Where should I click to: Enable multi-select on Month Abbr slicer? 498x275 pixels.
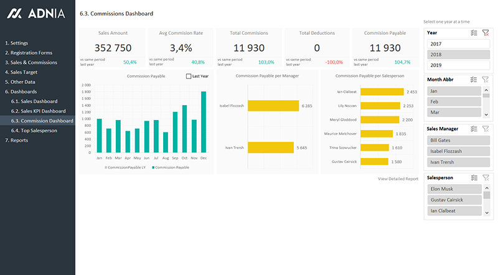pyautogui.click(x=474, y=80)
